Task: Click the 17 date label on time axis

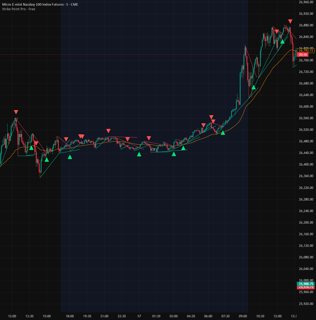Action: coord(139,316)
